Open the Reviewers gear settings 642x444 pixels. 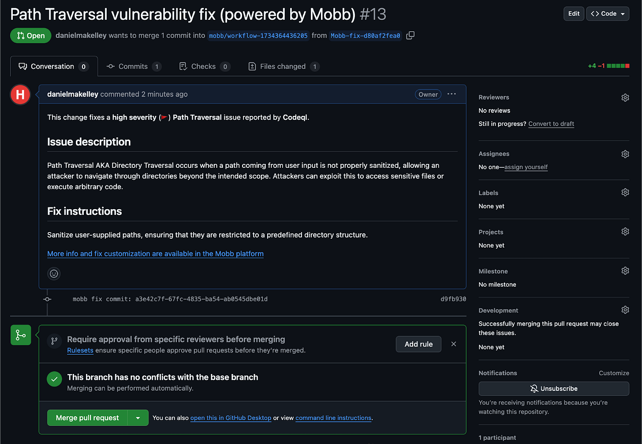(625, 97)
